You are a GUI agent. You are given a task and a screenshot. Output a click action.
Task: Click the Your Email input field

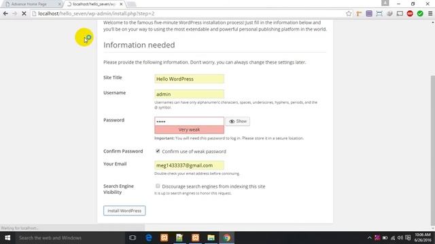[x=189, y=165]
